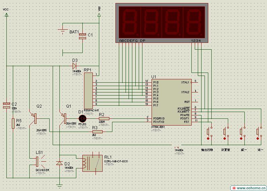The height and width of the screenshot is (191, 267).
Task: Select resistor R2 symbol
Action: 104,119
